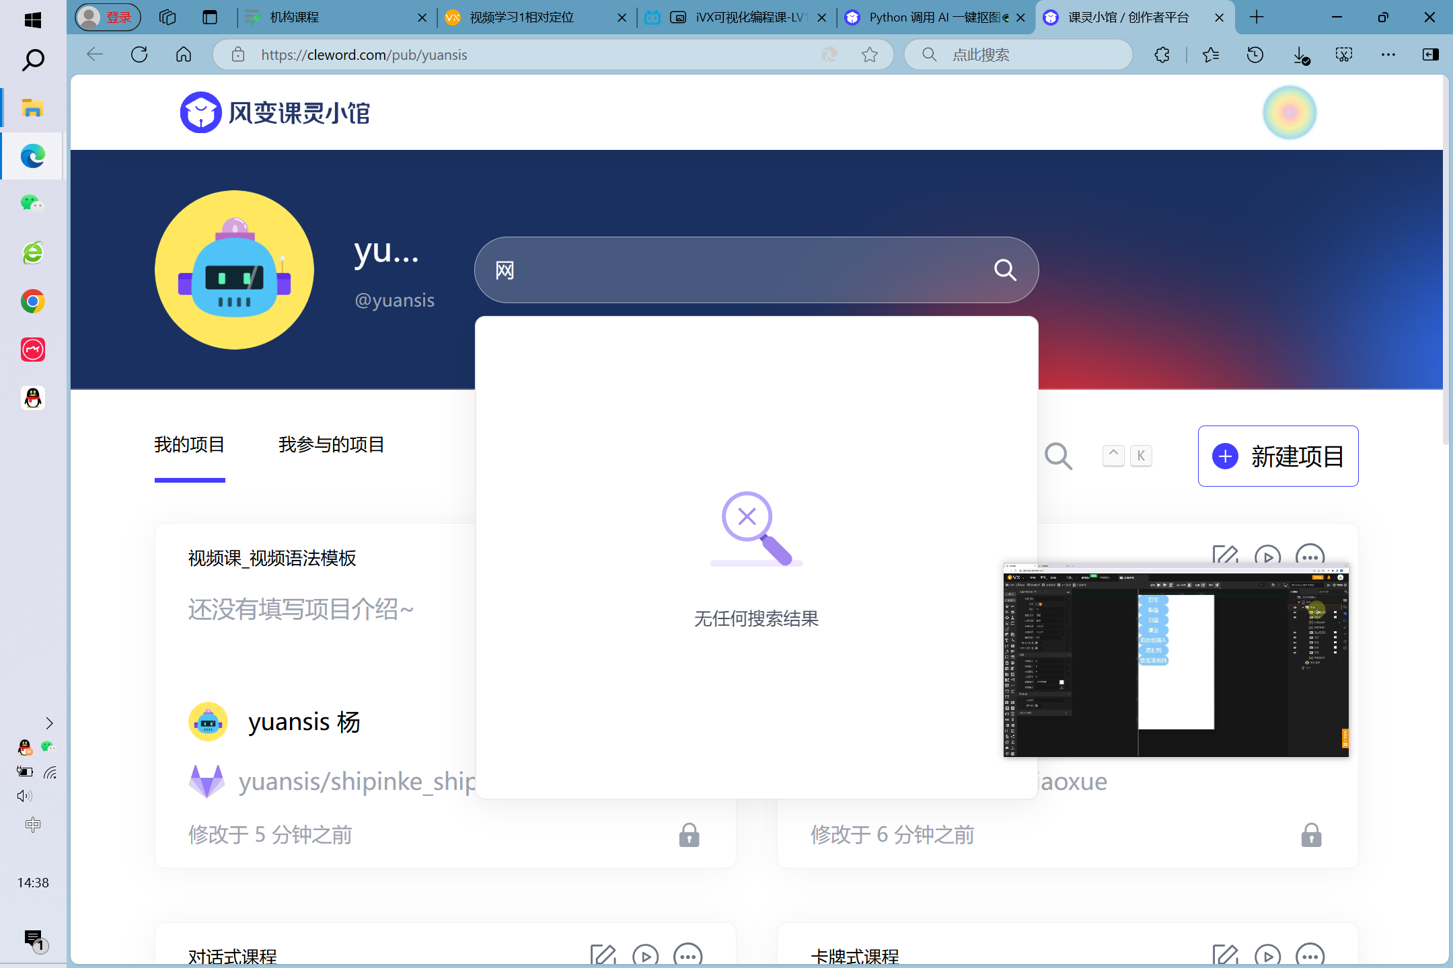Click the @yuansis handle
Screen dimensions: 1453x968
tap(394, 300)
